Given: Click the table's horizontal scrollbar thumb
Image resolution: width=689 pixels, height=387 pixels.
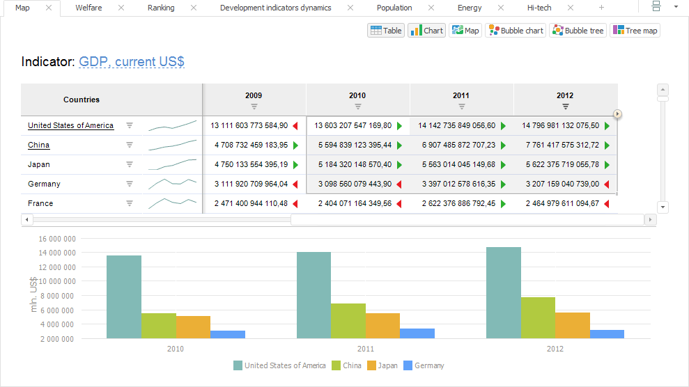Looking at the screenshot, I should coord(467,219).
